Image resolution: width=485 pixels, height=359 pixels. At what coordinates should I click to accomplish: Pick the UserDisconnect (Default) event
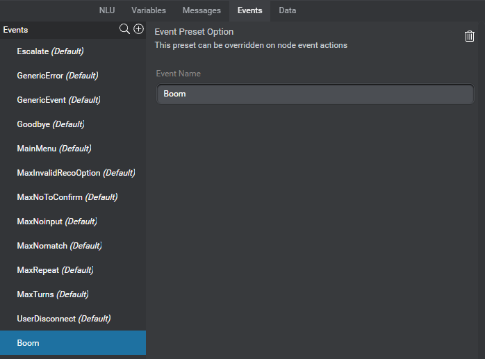73,319
